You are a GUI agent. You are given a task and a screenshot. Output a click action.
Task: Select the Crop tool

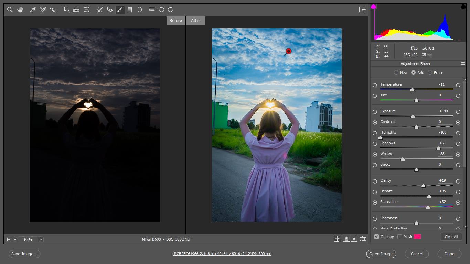point(66,10)
